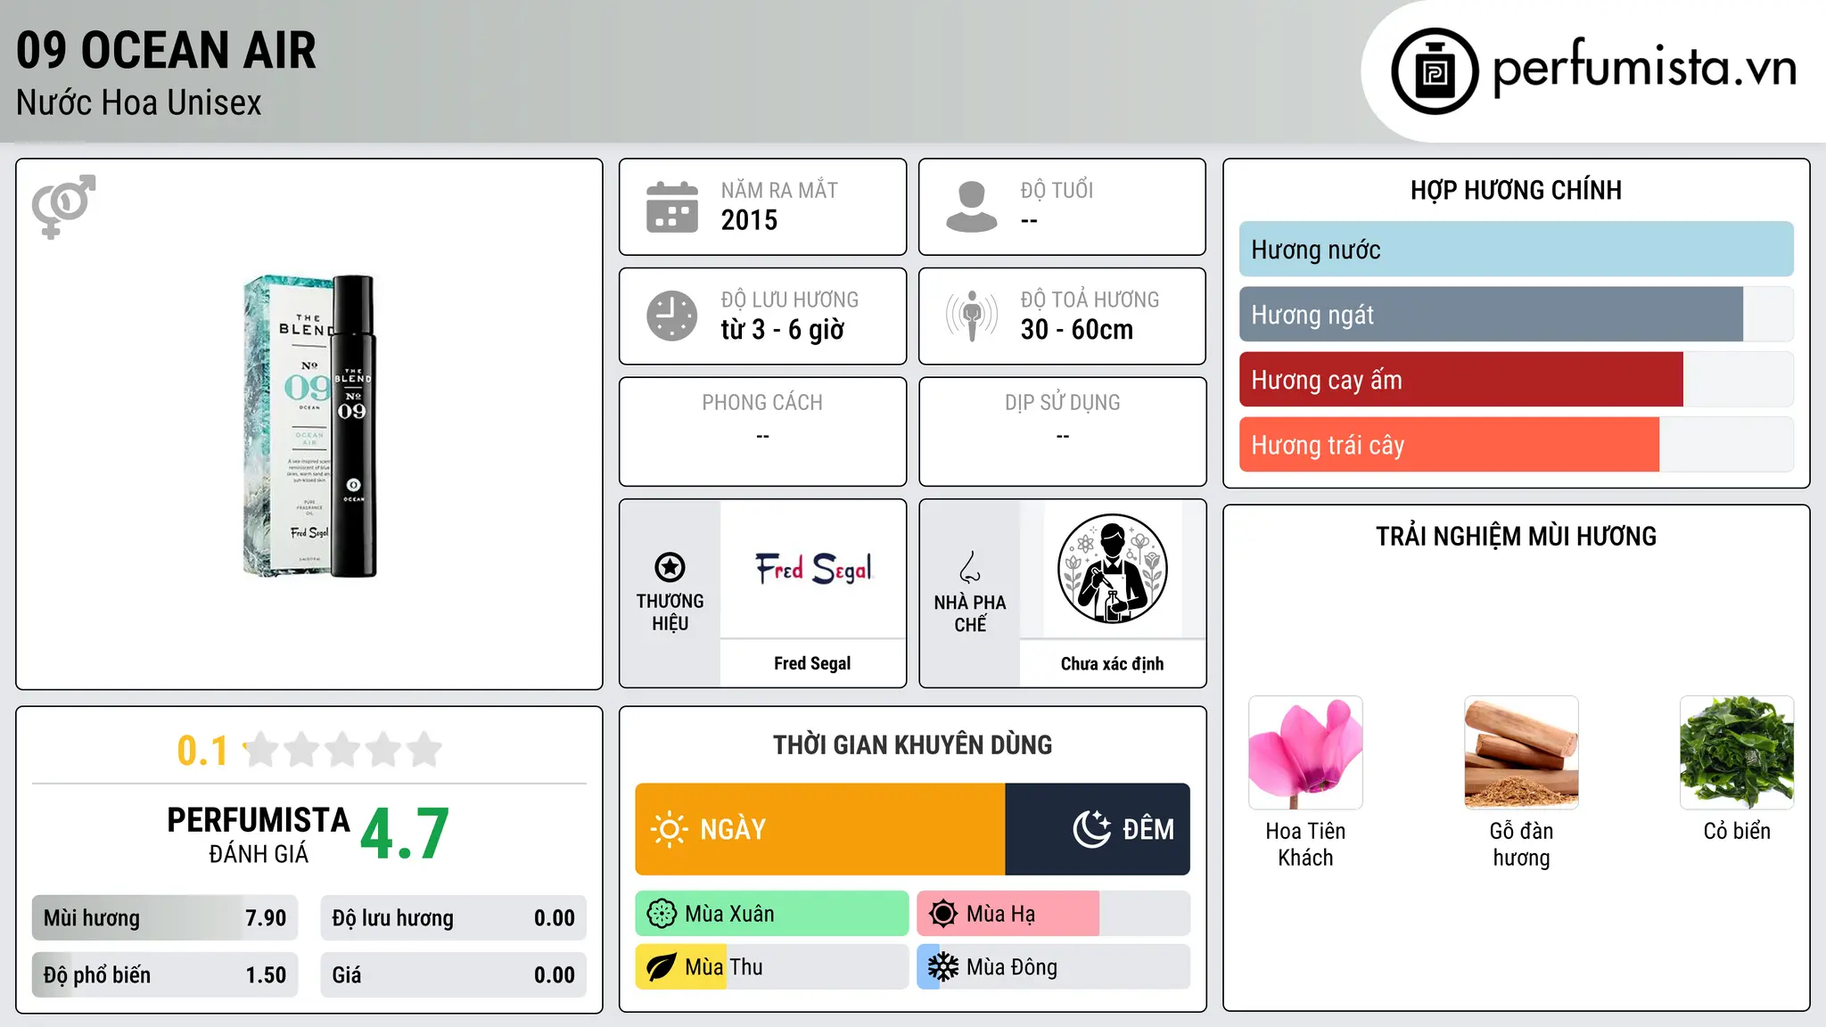The image size is (1826, 1027).
Task: Click the Dịp sử dụng heading
Action: tap(1063, 403)
